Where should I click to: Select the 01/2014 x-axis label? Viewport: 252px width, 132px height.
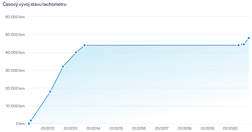coord(93,128)
